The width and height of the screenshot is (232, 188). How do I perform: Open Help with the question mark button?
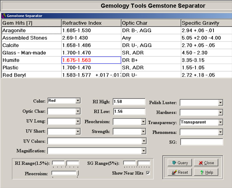click(206, 172)
